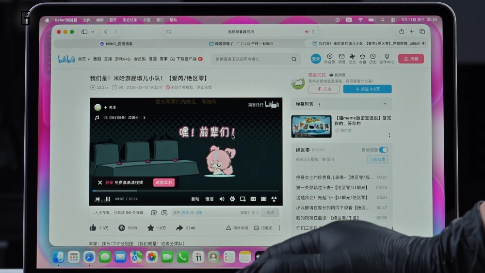Click the favorite star icon
The height and width of the screenshot is (273, 485).
tap(151, 228)
